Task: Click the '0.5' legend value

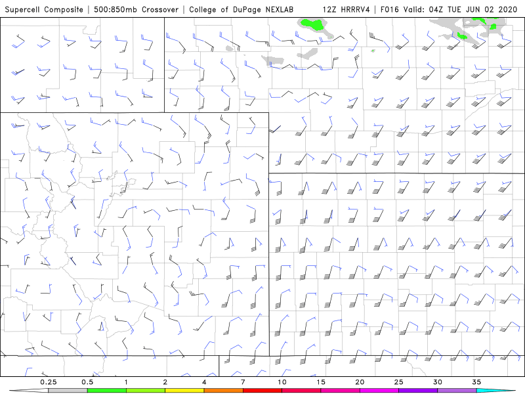Action: (87, 382)
